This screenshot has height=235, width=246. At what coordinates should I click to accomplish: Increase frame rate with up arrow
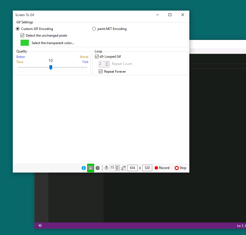tap(117, 167)
